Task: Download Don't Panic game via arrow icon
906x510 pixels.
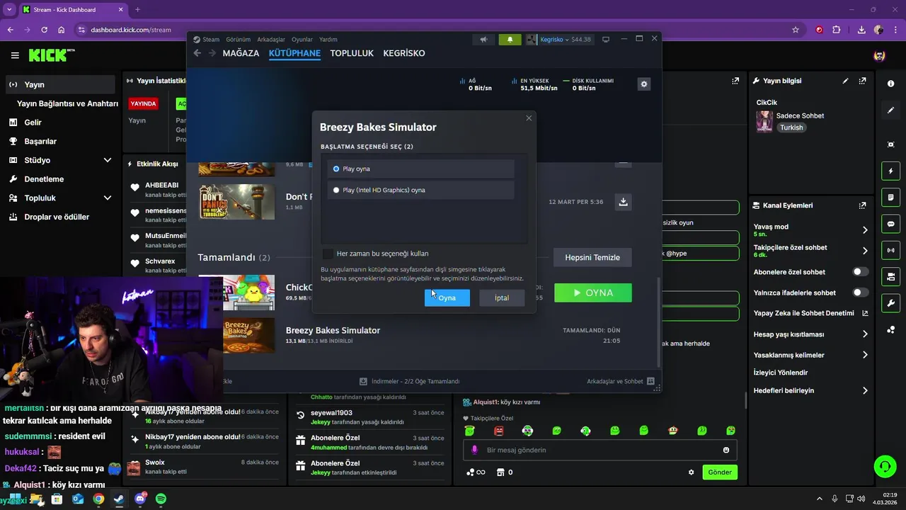Action: tap(623, 202)
